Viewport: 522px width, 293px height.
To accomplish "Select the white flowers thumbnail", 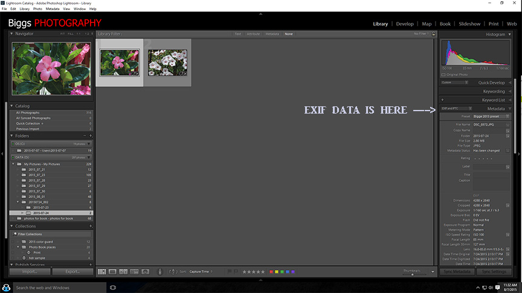I will [167, 63].
